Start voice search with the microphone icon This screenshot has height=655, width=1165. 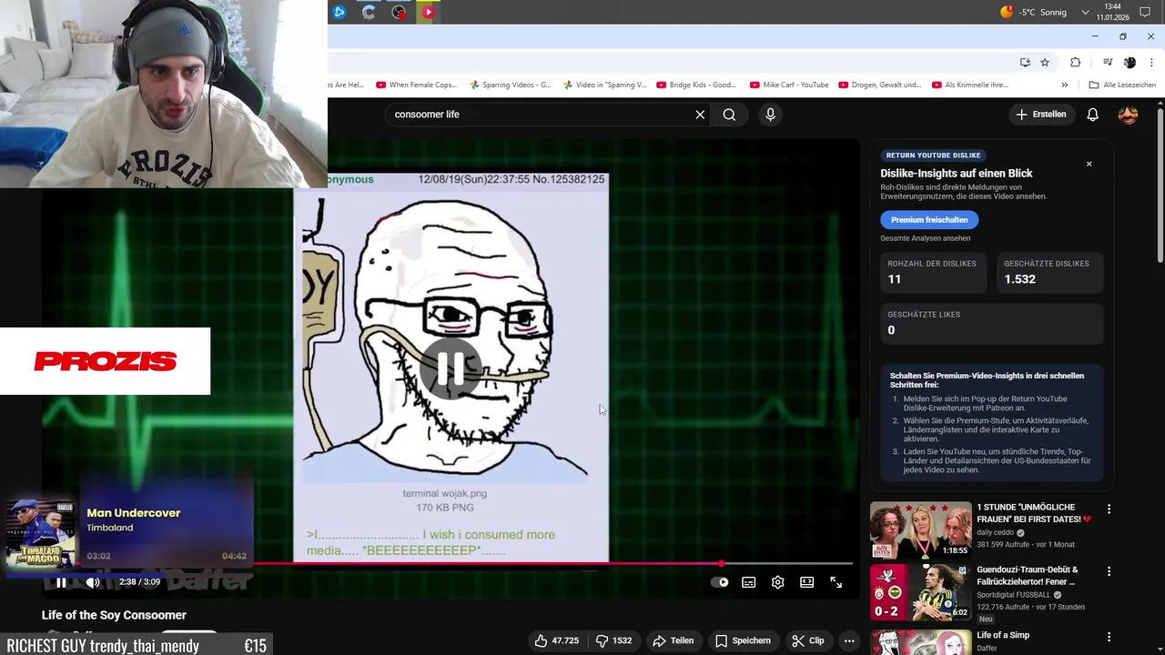770,115
